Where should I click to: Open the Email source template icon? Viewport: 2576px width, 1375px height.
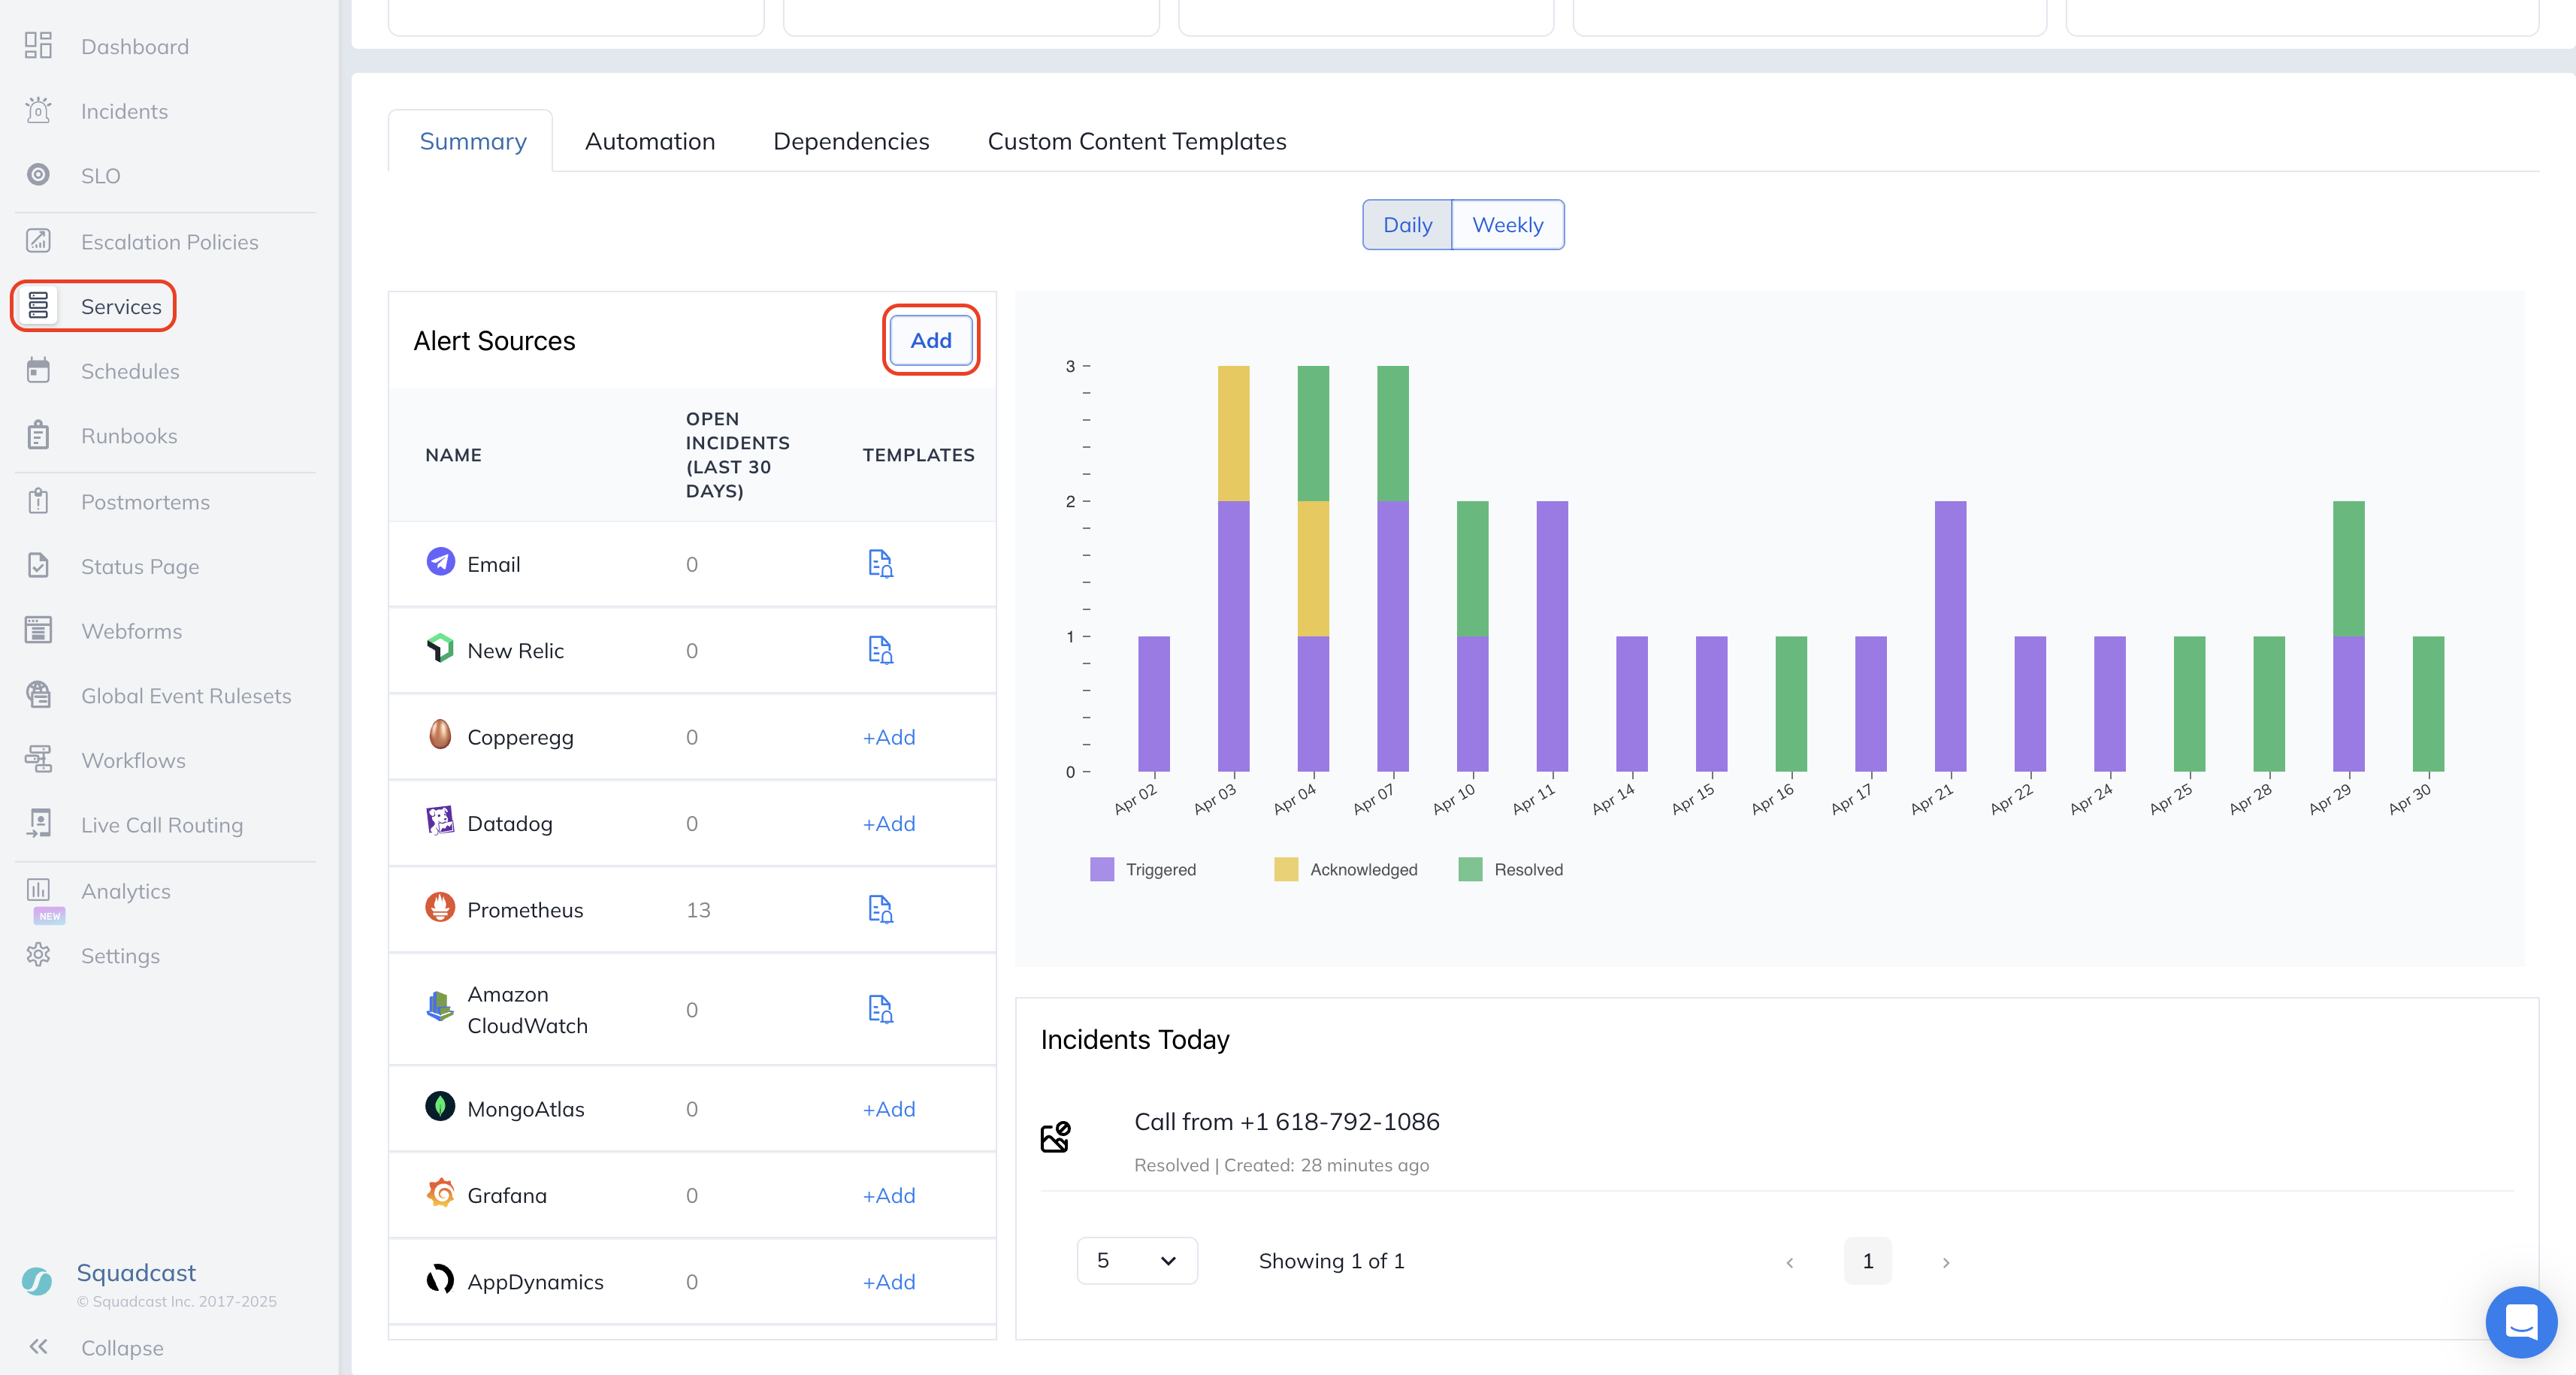(880, 564)
